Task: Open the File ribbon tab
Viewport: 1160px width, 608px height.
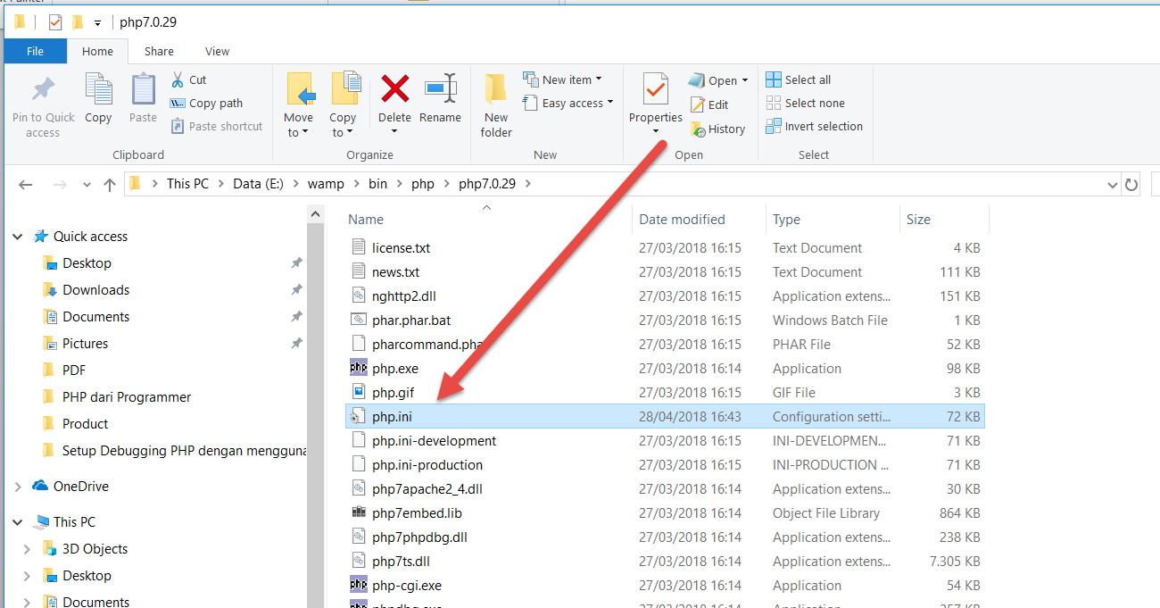Action: point(35,51)
